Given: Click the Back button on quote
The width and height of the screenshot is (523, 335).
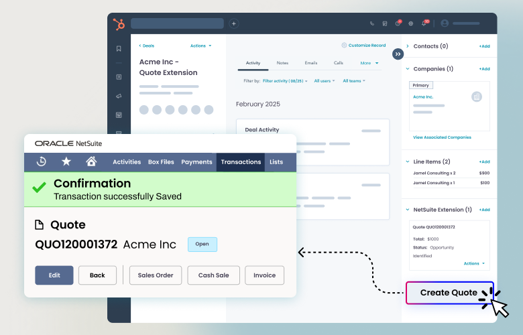Looking at the screenshot, I should click(97, 275).
